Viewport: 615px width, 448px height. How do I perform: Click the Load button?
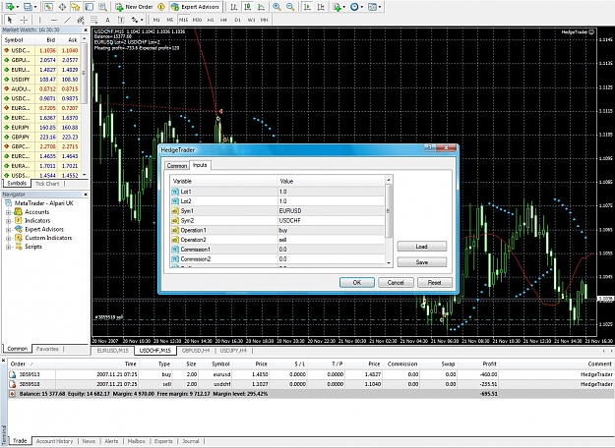pos(421,247)
